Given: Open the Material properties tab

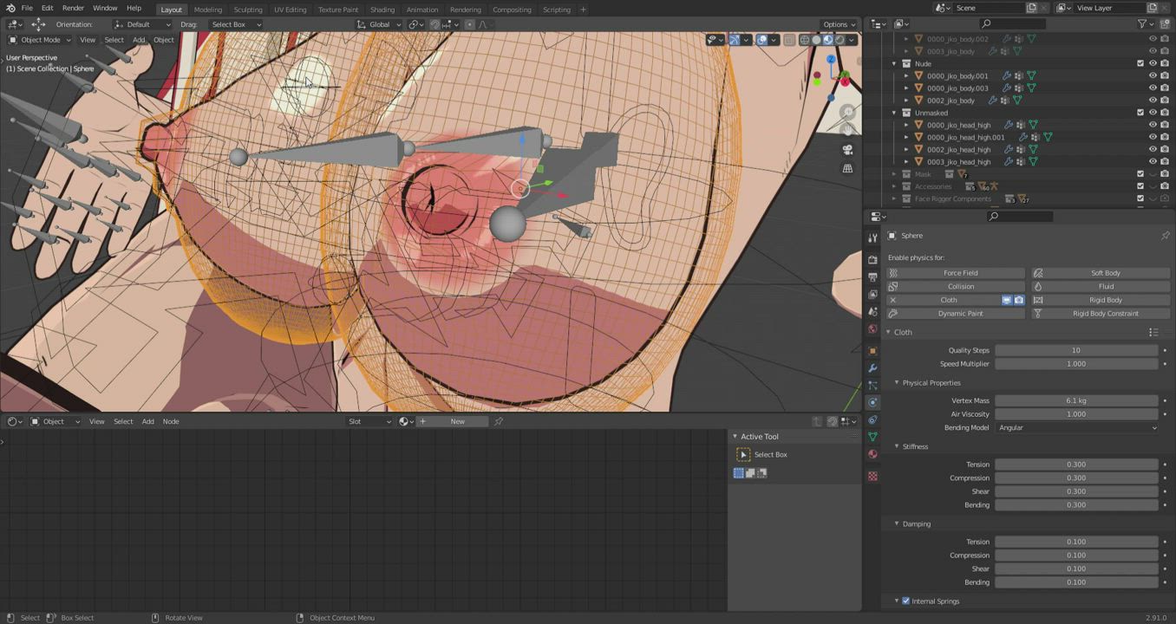Looking at the screenshot, I should [x=872, y=454].
